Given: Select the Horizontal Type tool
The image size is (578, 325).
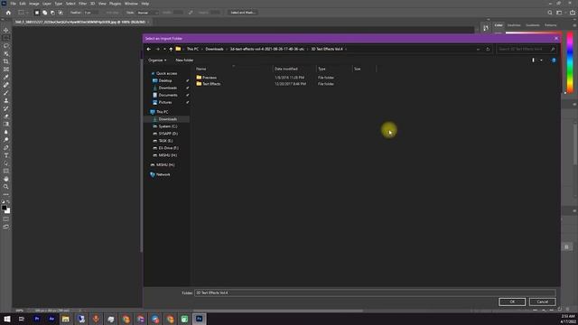Looking at the screenshot, I should click(x=6, y=155).
